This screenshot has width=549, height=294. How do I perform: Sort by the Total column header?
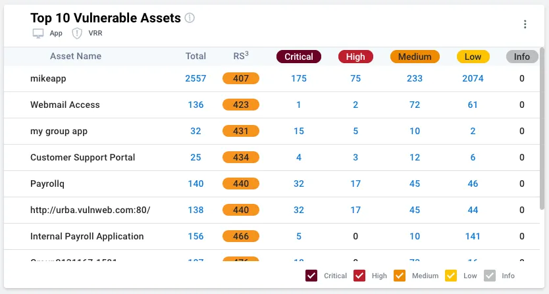tap(196, 56)
